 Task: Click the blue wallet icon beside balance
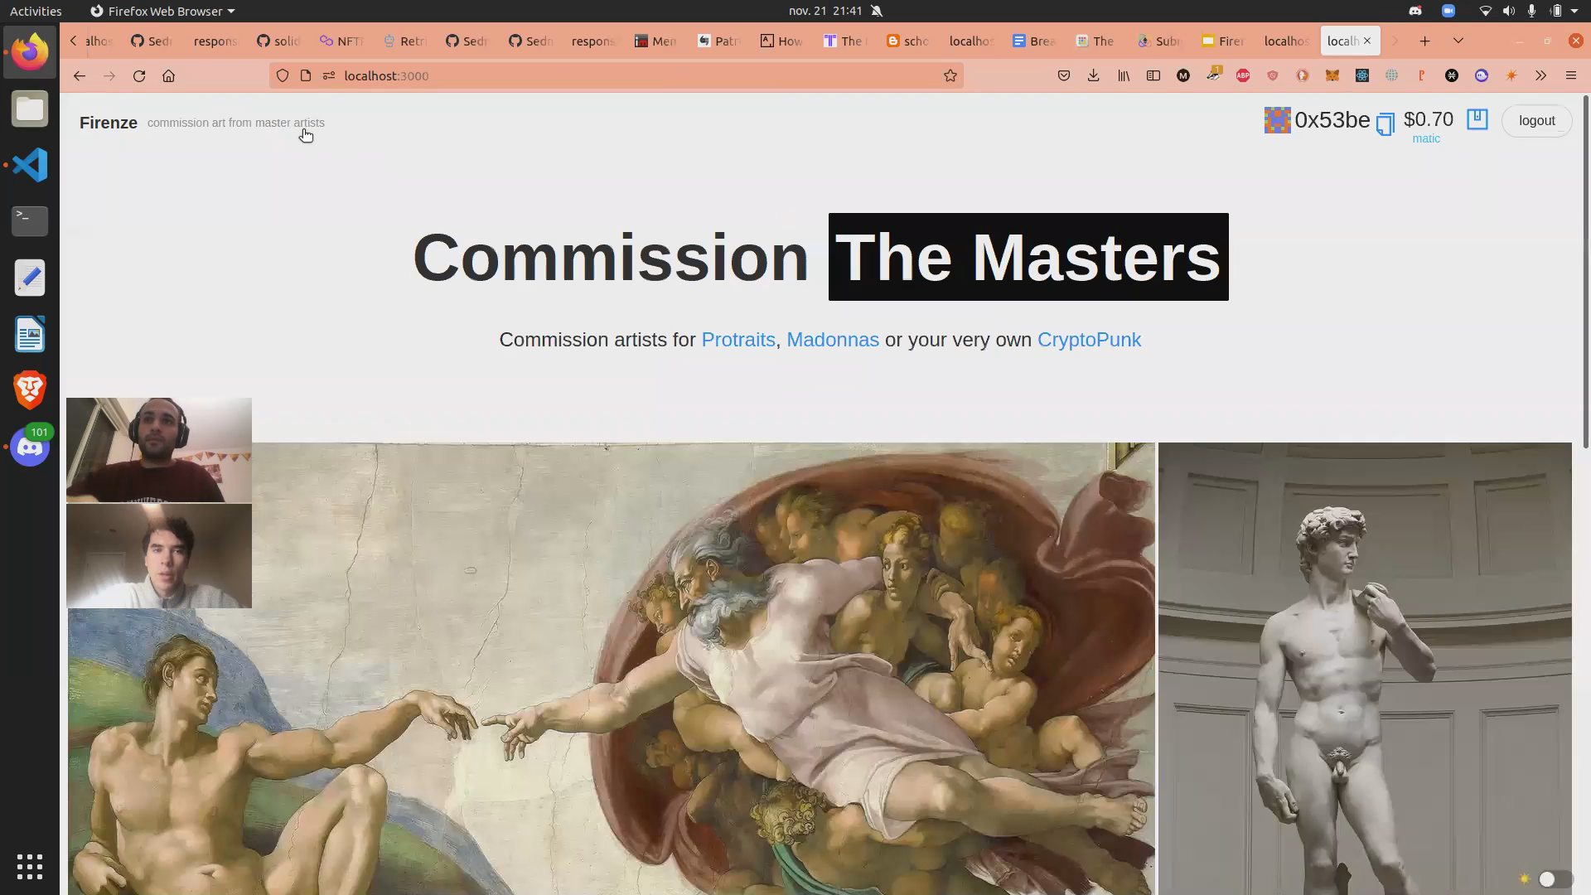[x=1477, y=119]
